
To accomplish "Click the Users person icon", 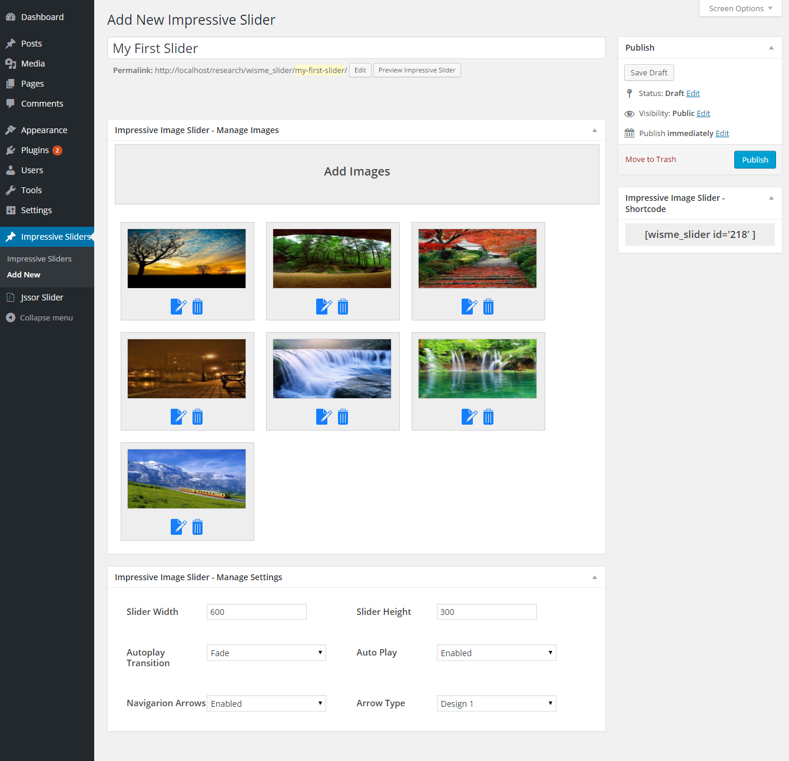I will [x=11, y=170].
